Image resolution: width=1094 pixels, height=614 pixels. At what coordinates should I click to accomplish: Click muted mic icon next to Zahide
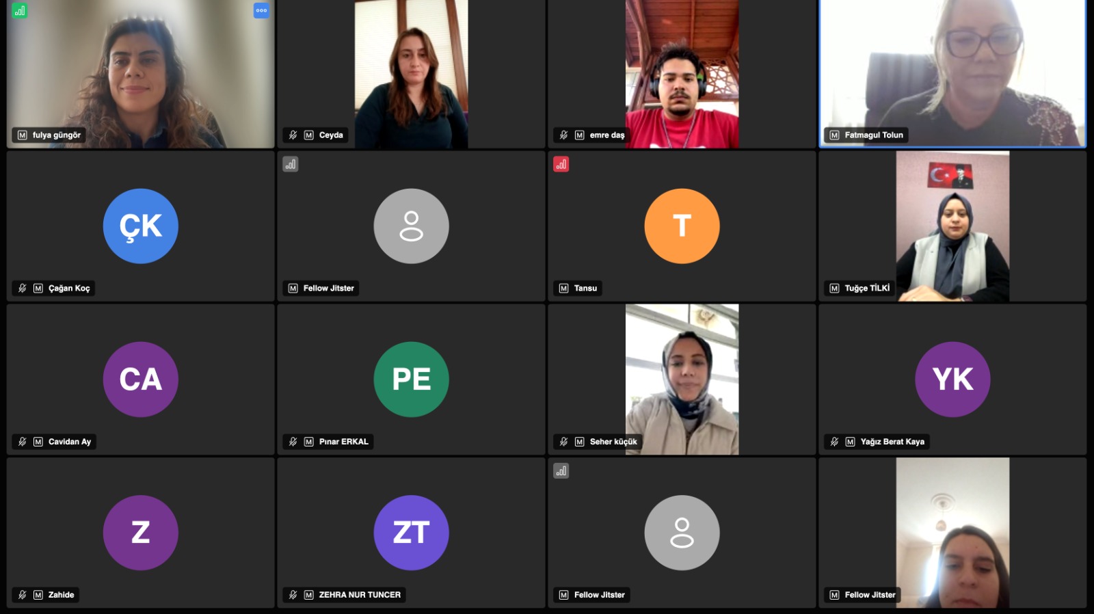pos(23,595)
